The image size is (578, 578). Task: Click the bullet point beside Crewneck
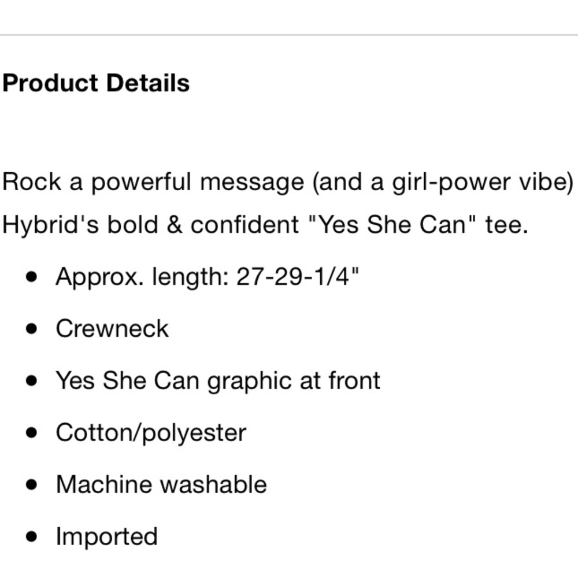point(32,328)
